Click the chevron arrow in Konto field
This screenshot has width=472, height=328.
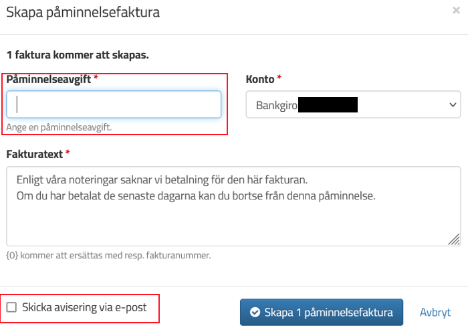[x=453, y=104]
